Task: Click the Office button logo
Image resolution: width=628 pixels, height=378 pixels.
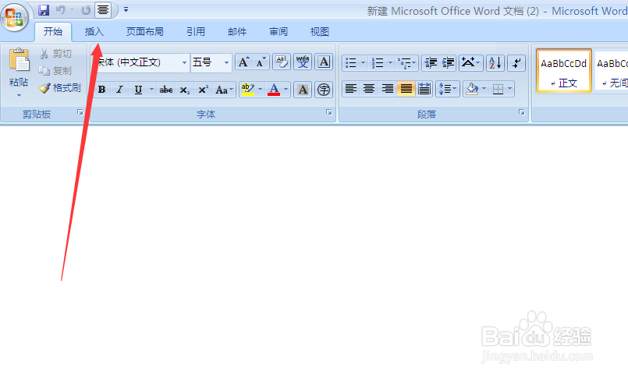Action: [x=14, y=18]
